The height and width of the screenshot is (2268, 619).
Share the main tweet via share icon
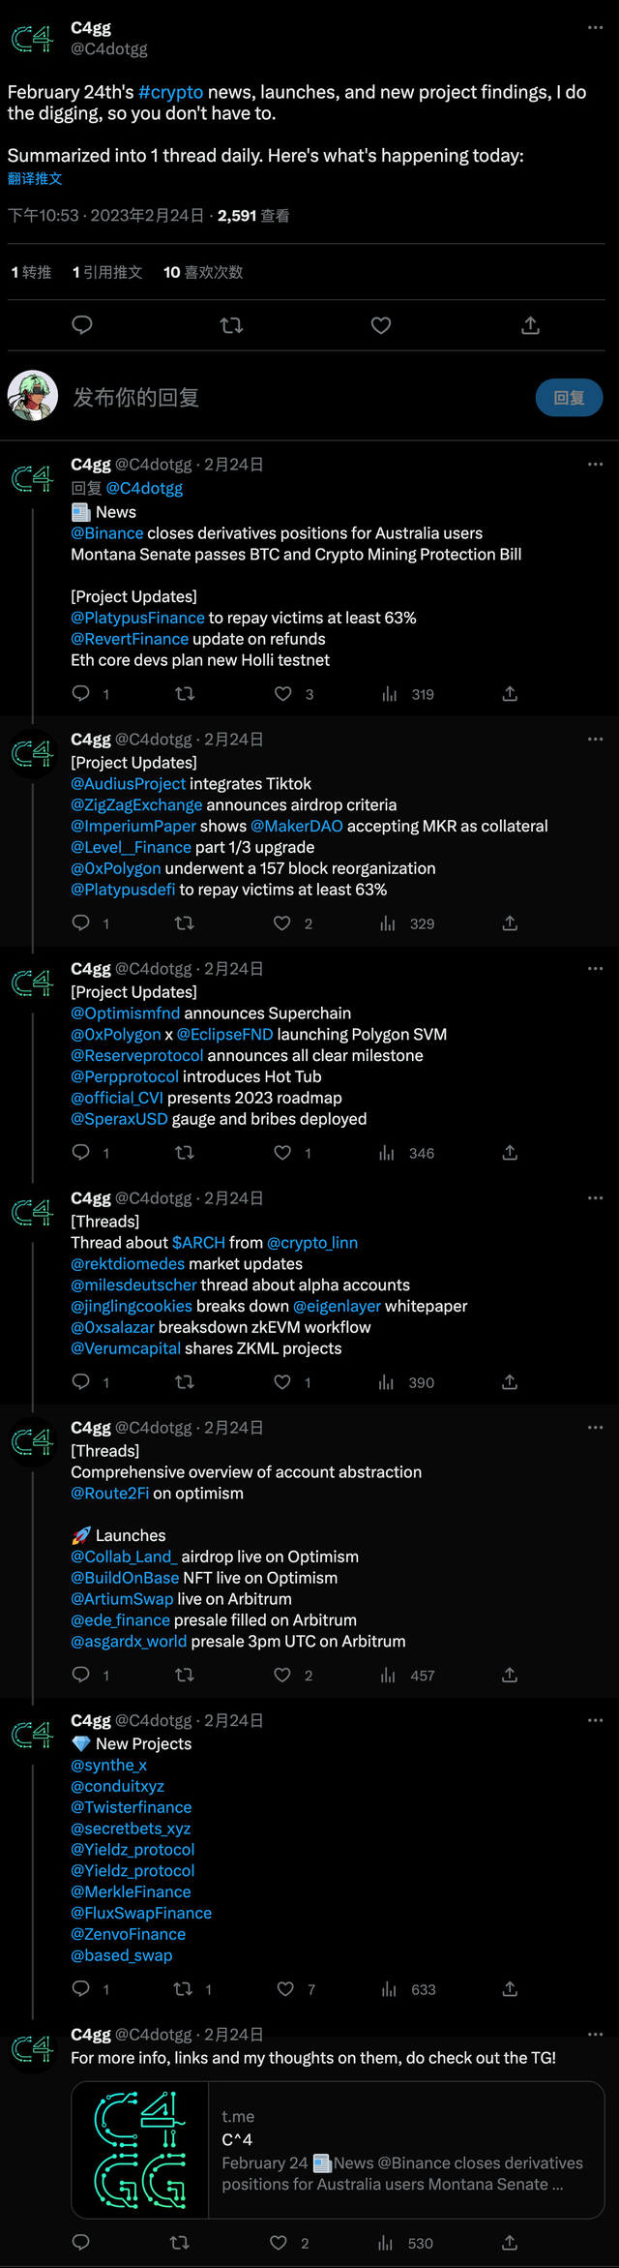(x=530, y=325)
